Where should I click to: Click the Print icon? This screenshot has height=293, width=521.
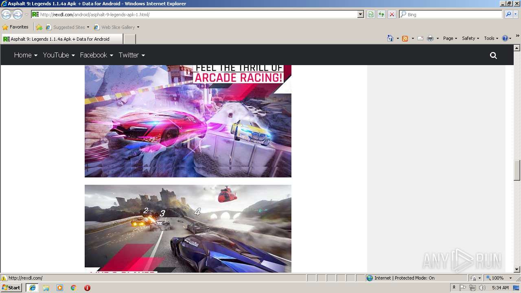[x=430, y=38]
